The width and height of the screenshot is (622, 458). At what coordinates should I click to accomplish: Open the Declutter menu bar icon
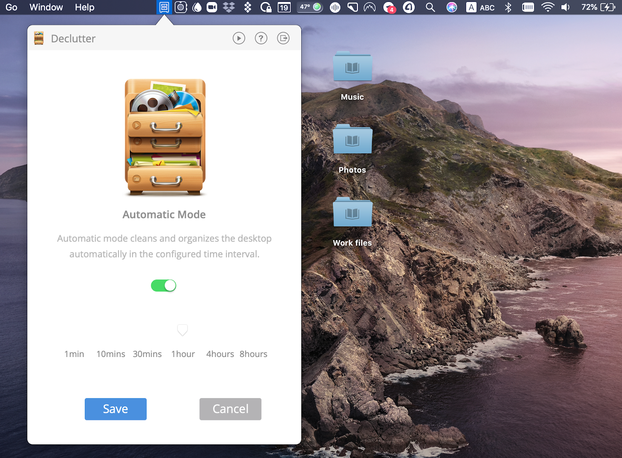[x=164, y=7]
